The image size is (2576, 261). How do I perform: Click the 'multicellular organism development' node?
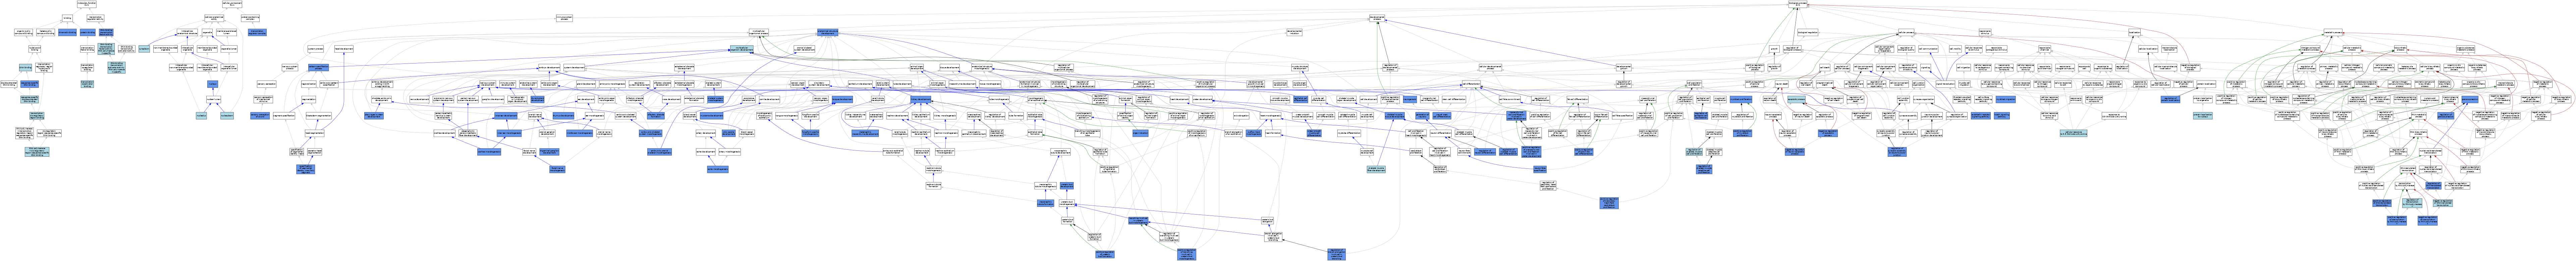click(742, 49)
